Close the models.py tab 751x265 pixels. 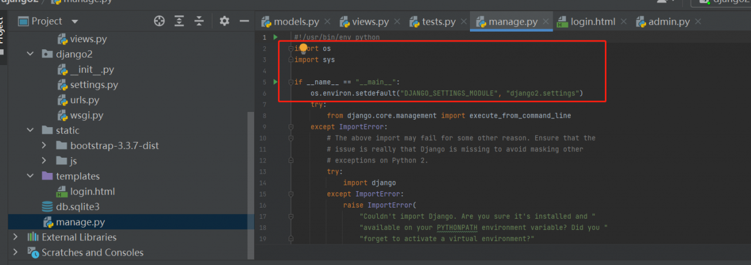tap(327, 22)
